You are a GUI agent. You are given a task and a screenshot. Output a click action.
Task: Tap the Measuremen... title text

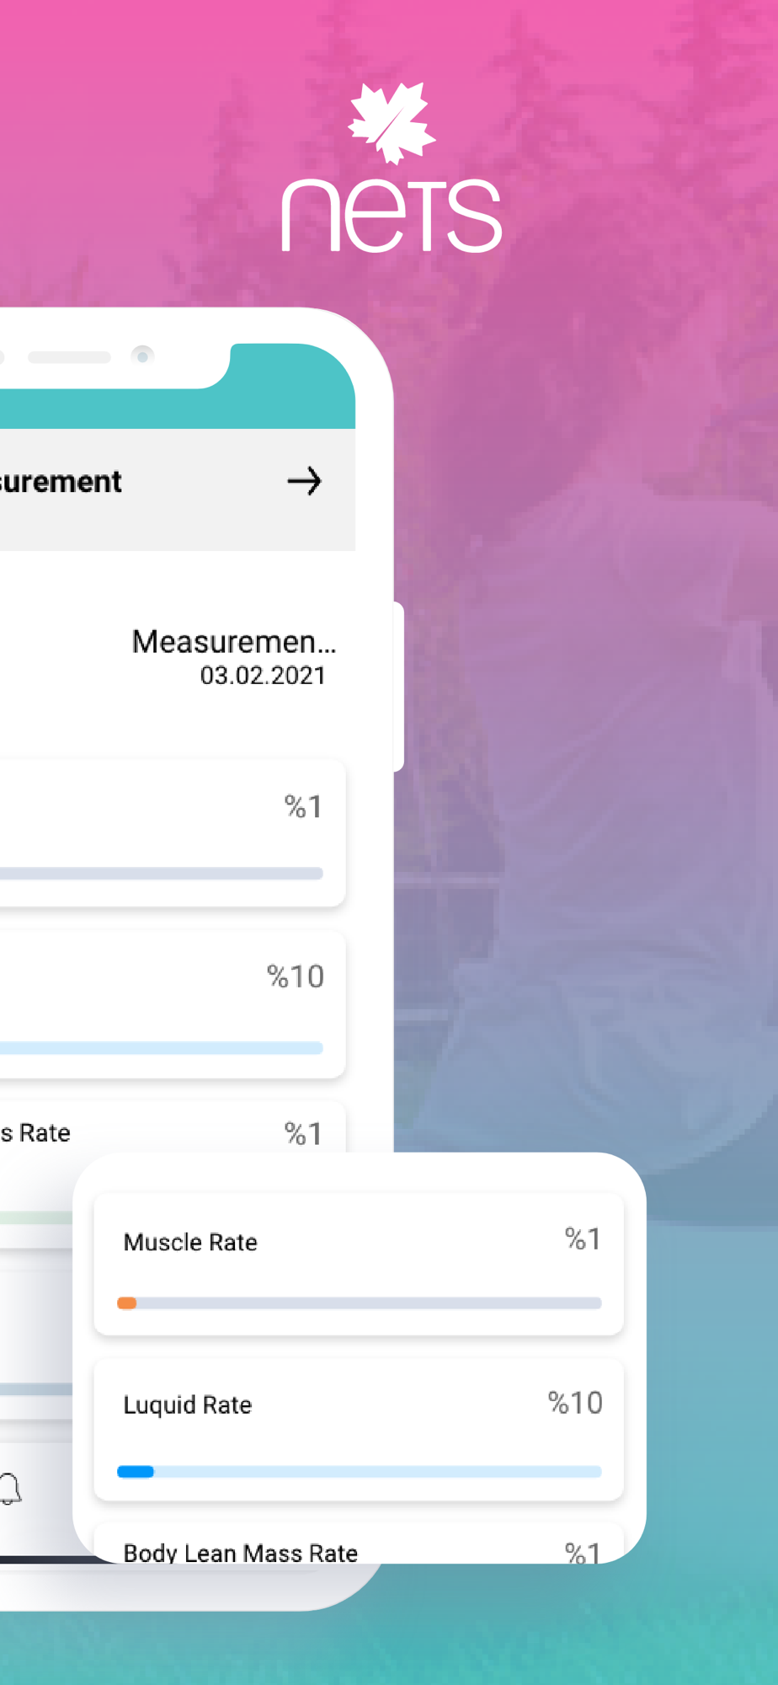click(x=234, y=642)
